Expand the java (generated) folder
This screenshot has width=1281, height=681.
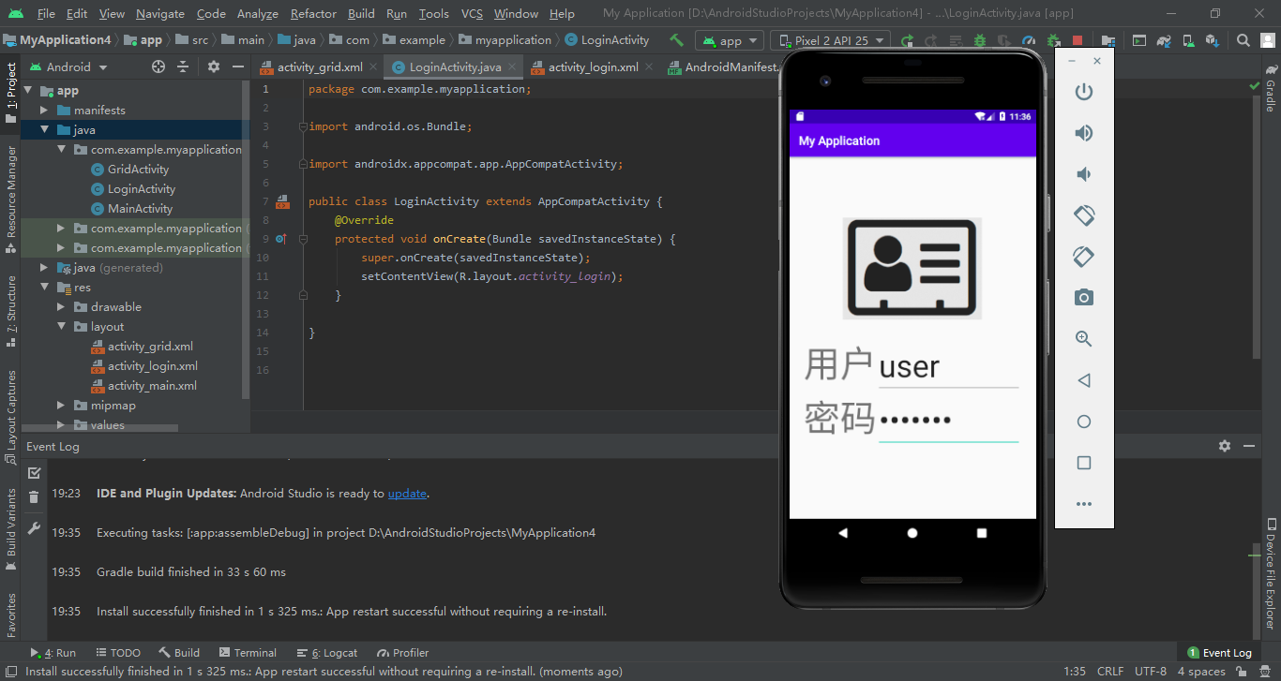coord(44,268)
